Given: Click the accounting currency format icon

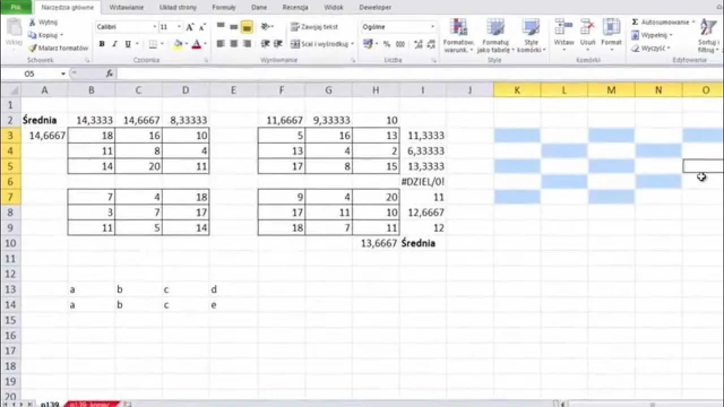Looking at the screenshot, I should pyautogui.click(x=368, y=44).
